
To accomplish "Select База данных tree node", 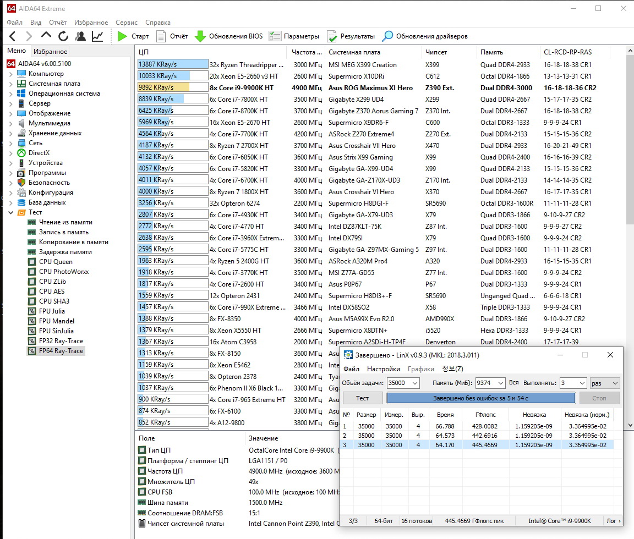I will 47,202.
